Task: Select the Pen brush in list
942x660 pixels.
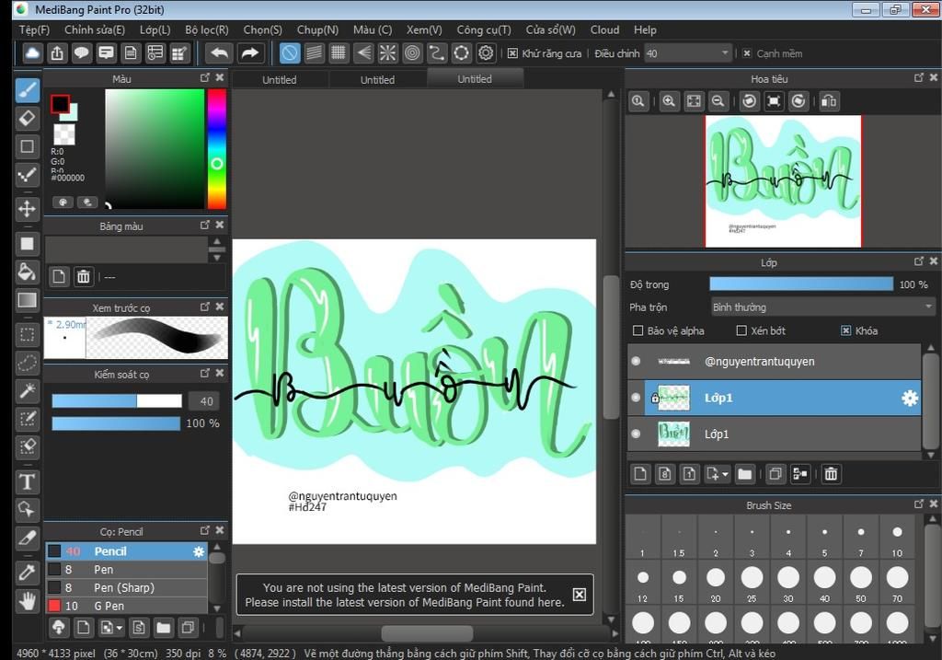Action: point(126,569)
